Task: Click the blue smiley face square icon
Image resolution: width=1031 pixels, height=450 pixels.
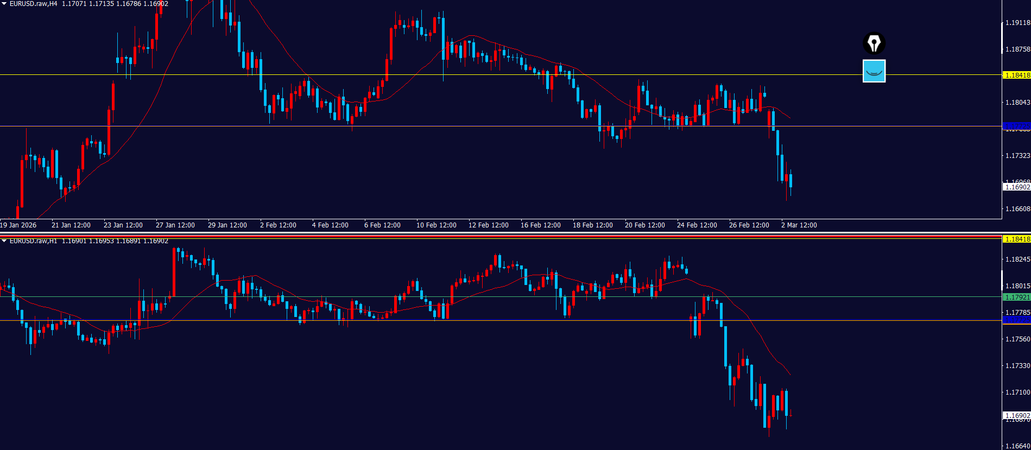Action: (874, 71)
